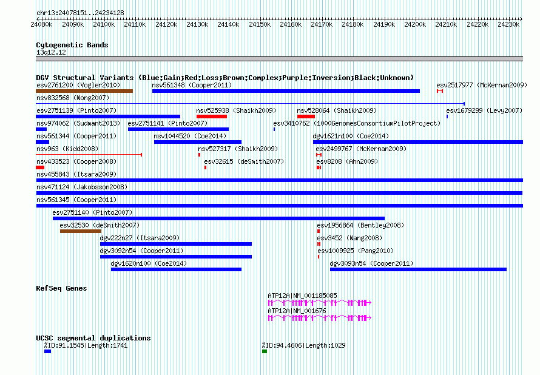540x375 pixels.
Task: Select the ATP12A NM_001676 exon glyph
Action: coord(320,318)
